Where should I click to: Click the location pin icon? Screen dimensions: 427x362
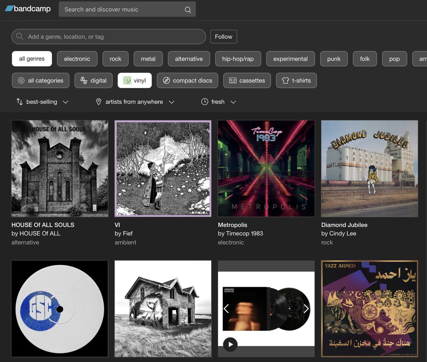99,102
